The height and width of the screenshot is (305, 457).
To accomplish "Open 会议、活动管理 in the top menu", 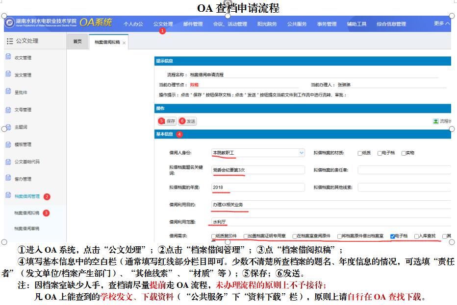I will pyautogui.click(x=230, y=24).
